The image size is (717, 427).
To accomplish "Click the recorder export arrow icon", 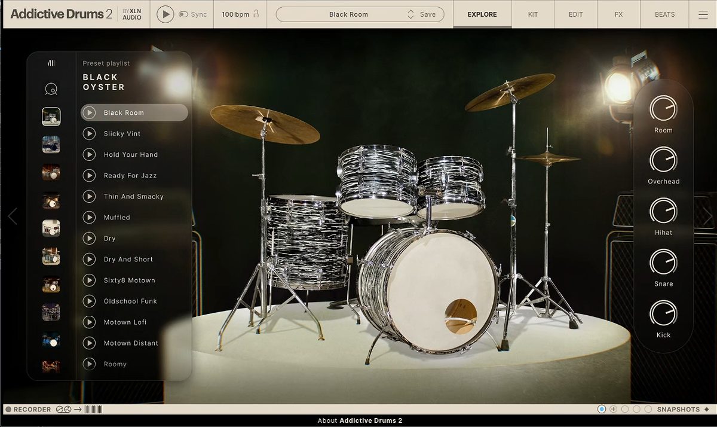I will (78, 410).
